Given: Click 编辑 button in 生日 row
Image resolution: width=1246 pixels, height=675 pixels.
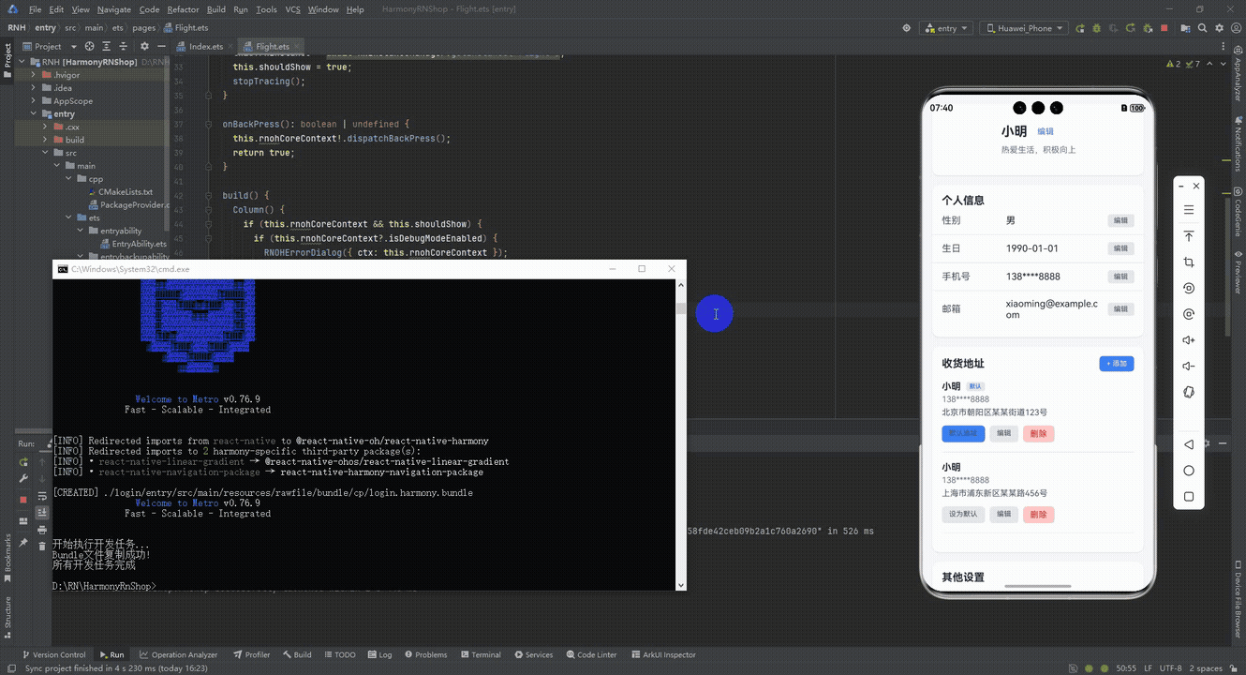Looking at the screenshot, I should click(1120, 248).
